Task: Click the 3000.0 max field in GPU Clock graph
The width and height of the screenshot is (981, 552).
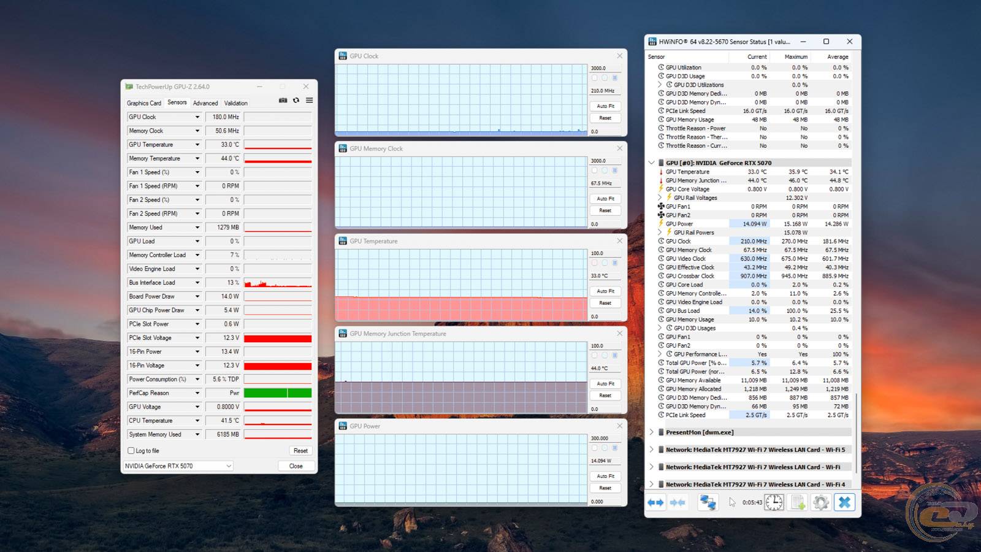Action: pos(606,68)
